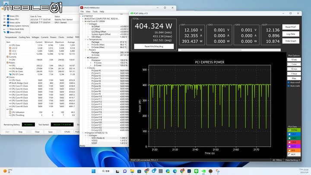Click the +3.3 V voltage sensor icon

point(10,48)
